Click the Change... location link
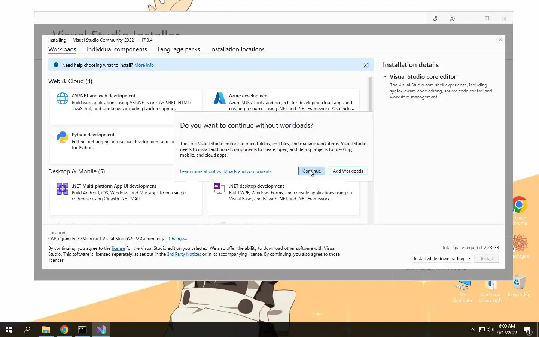The width and height of the screenshot is (539, 337). pyautogui.click(x=178, y=239)
